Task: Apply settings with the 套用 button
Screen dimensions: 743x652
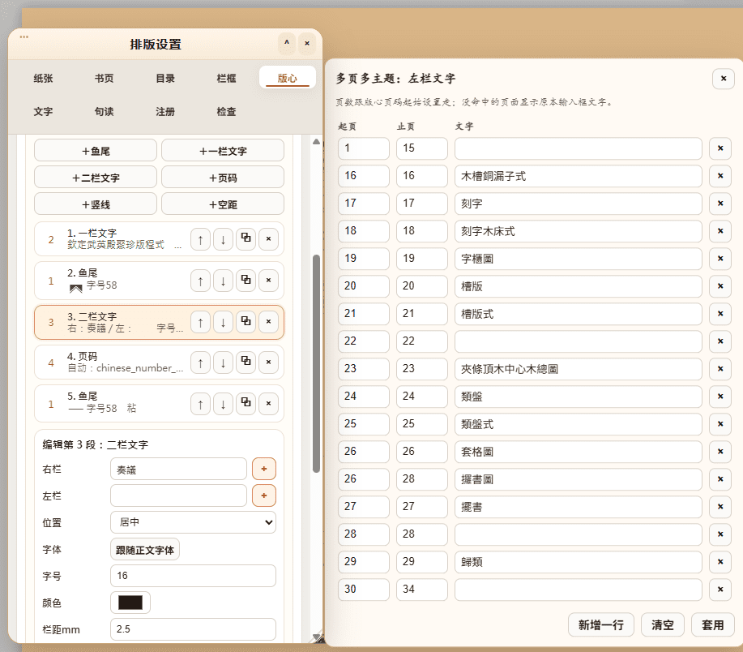Action: (713, 625)
